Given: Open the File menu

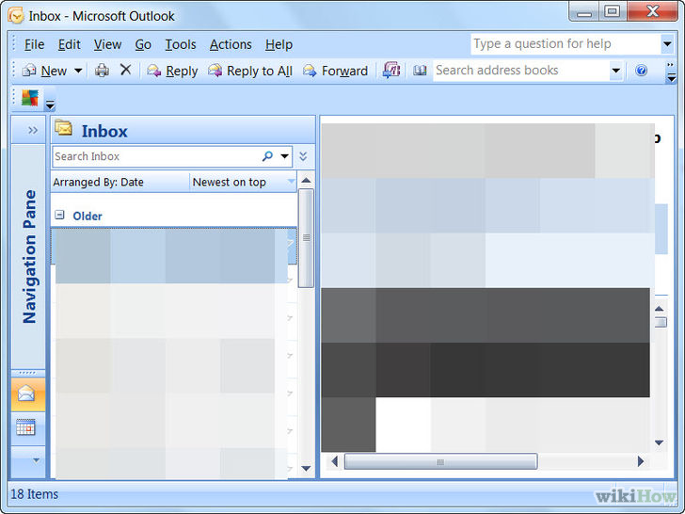Looking at the screenshot, I should (34, 44).
